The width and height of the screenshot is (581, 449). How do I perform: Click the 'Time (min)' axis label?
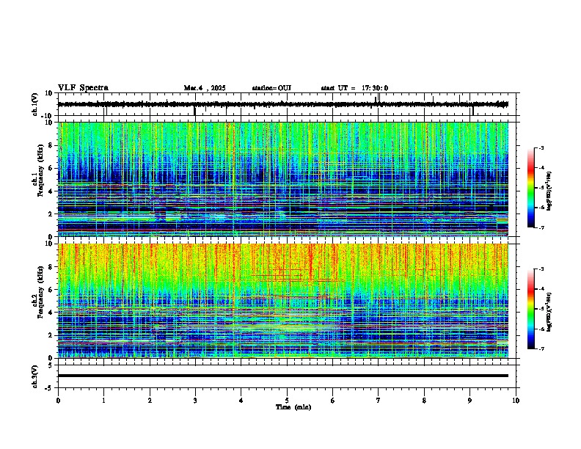(x=293, y=407)
